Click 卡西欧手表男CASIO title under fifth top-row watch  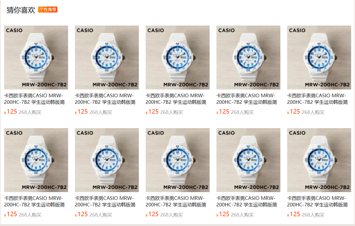click(318, 99)
